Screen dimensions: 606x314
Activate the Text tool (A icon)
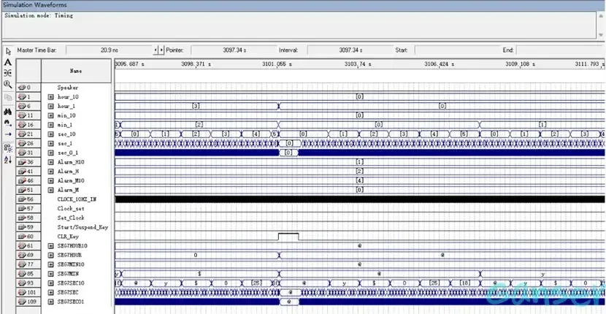pyautogui.click(x=7, y=63)
